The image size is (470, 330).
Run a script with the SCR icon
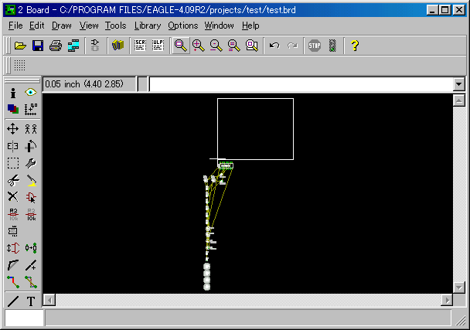(x=140, y=46)
